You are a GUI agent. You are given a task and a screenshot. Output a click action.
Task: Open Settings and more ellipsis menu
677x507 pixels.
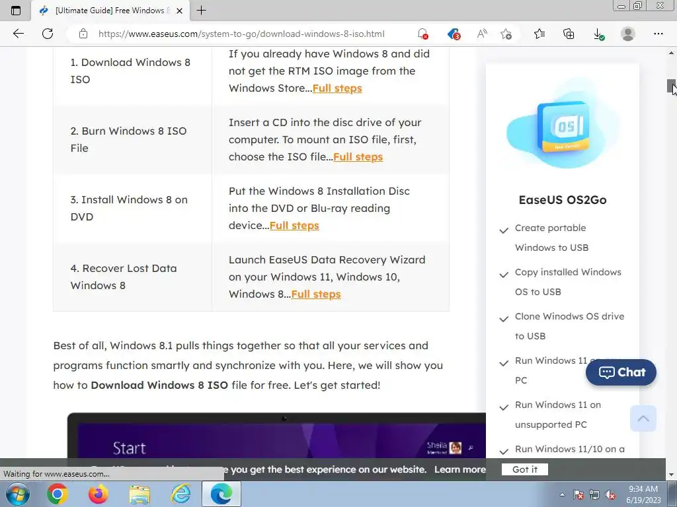point(658,34)
